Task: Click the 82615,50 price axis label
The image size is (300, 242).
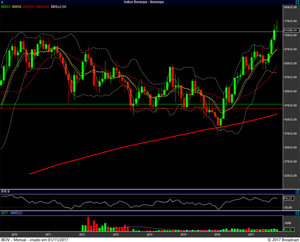Action: (x=290, y=7)
